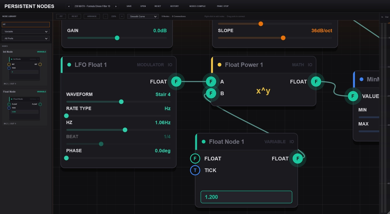Click the 230% zoom level readout
This screenshot has height=214, width=390.
pyautogui.click(x=114, y=16)
